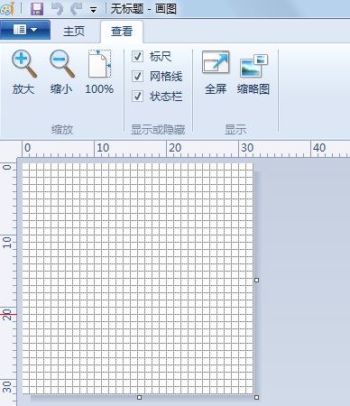The image size is (350, 406).
Task: Click the canvas right-edge resize handle
Action: click(x=256, y=280)
